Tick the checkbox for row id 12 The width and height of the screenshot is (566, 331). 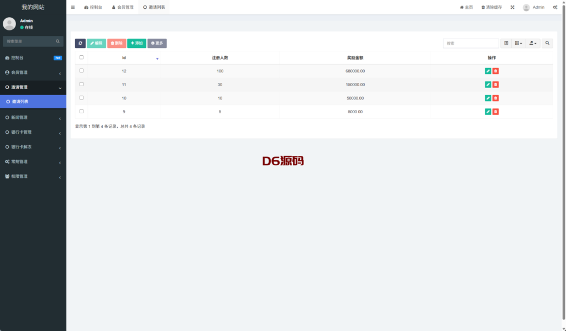82,71
